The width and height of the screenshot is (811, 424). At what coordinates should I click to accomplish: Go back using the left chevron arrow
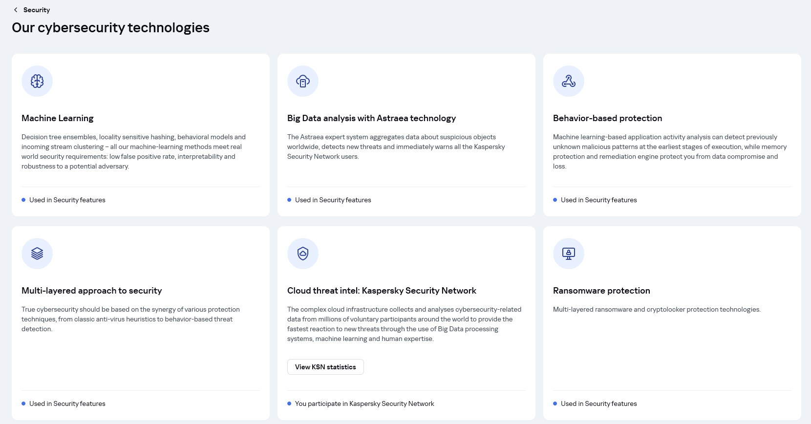pyautogui.click(x=16, y=10)
